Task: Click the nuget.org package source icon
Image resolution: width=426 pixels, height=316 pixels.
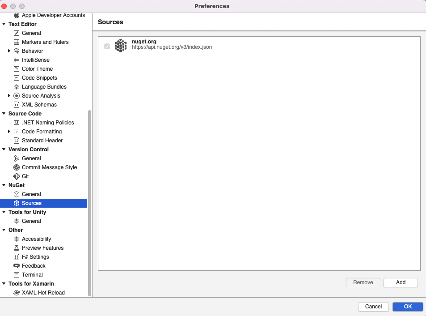Action: (x=120, y=45)
